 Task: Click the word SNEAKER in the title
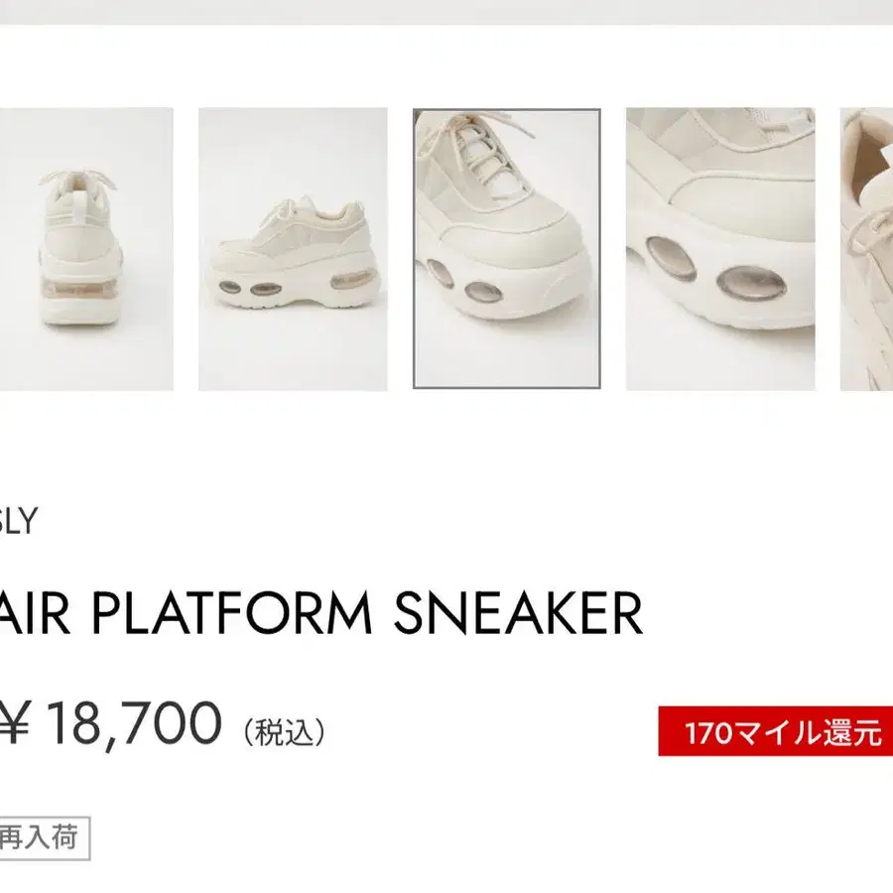[x=518, y=613]
